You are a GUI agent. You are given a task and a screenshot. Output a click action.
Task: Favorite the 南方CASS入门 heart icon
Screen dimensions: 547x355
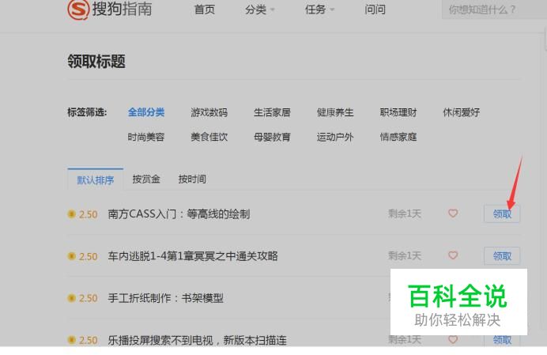pyautogui.click(x=453, y=213)
